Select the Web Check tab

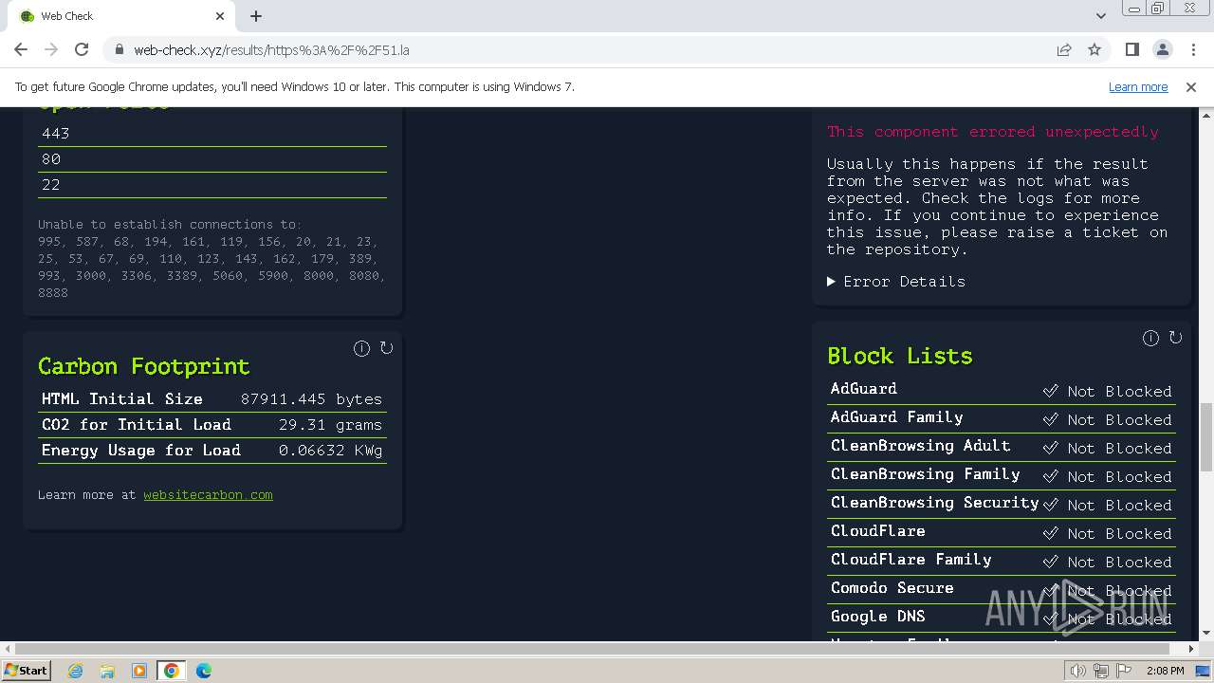122,16
